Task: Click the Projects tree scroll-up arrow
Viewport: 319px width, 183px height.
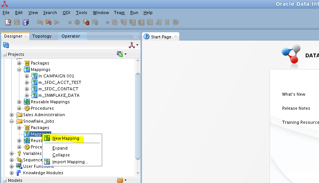Action: pos(138,60)
